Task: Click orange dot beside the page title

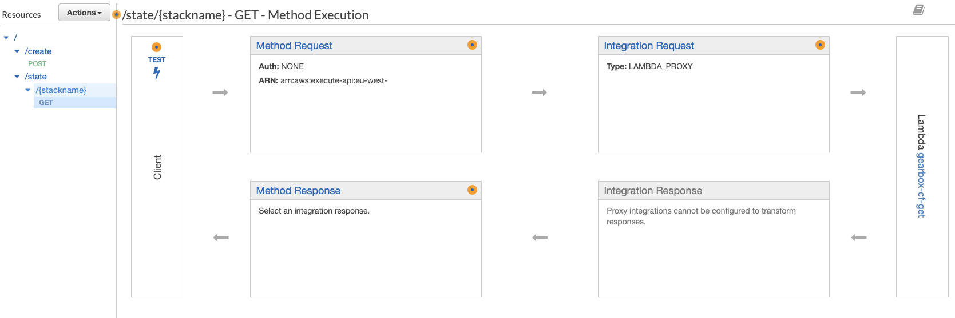Action: (x=117, y=15)
